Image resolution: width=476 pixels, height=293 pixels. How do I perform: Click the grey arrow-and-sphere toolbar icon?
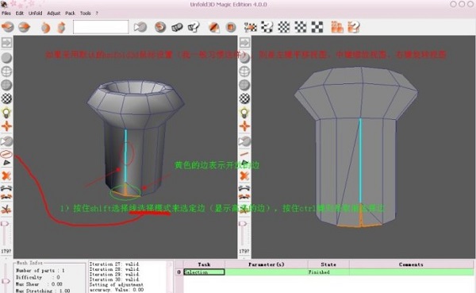[x=140, y=27]
